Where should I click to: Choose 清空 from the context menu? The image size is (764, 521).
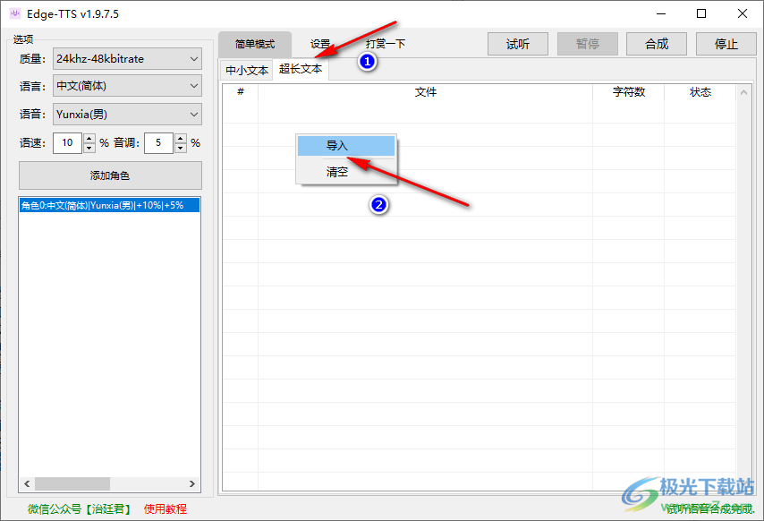(x=346, y=172)
